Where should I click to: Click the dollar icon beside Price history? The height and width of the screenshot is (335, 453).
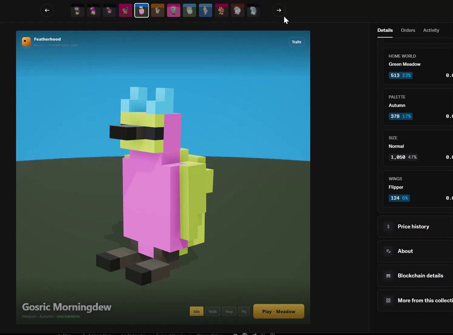tap(388, 227)
